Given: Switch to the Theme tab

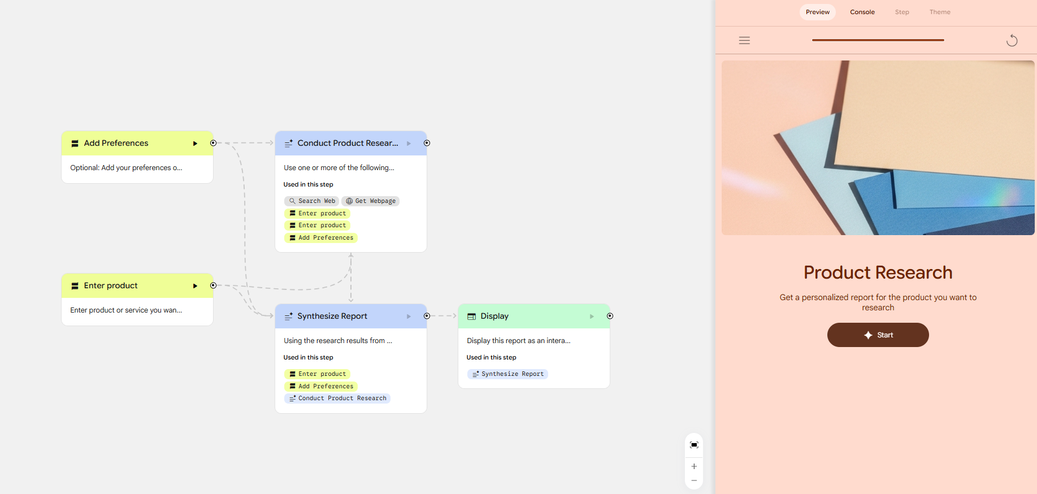Looking at the screenshot, I should tap(939, 12).
